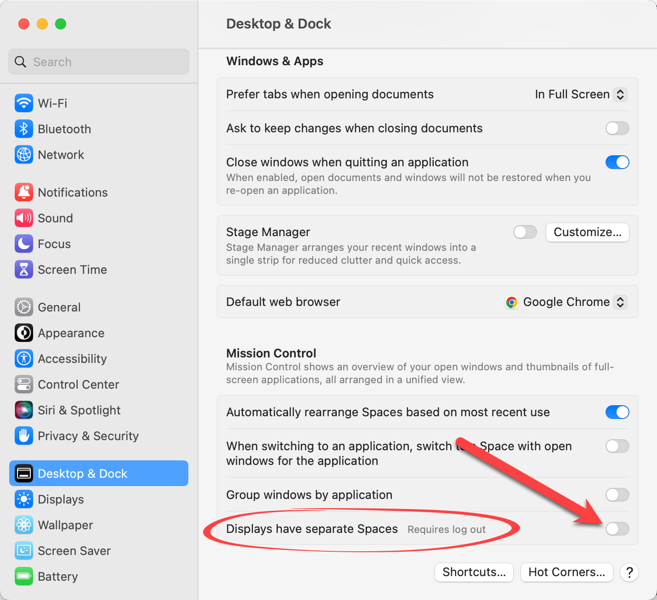Enable Displays have separate Spaces toggle
Screen dimensions: 657x600
[x=617, y=529]
